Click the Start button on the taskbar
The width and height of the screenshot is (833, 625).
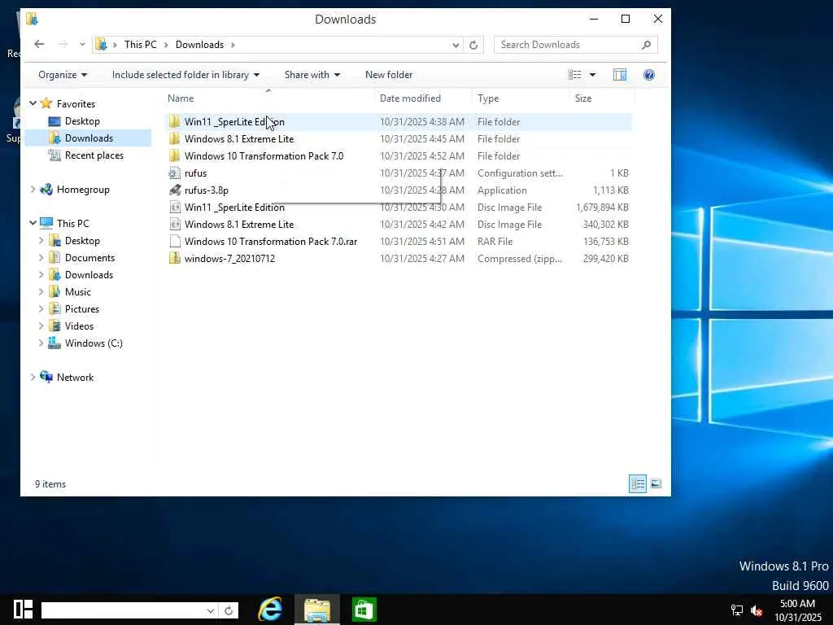click(24, 610)
